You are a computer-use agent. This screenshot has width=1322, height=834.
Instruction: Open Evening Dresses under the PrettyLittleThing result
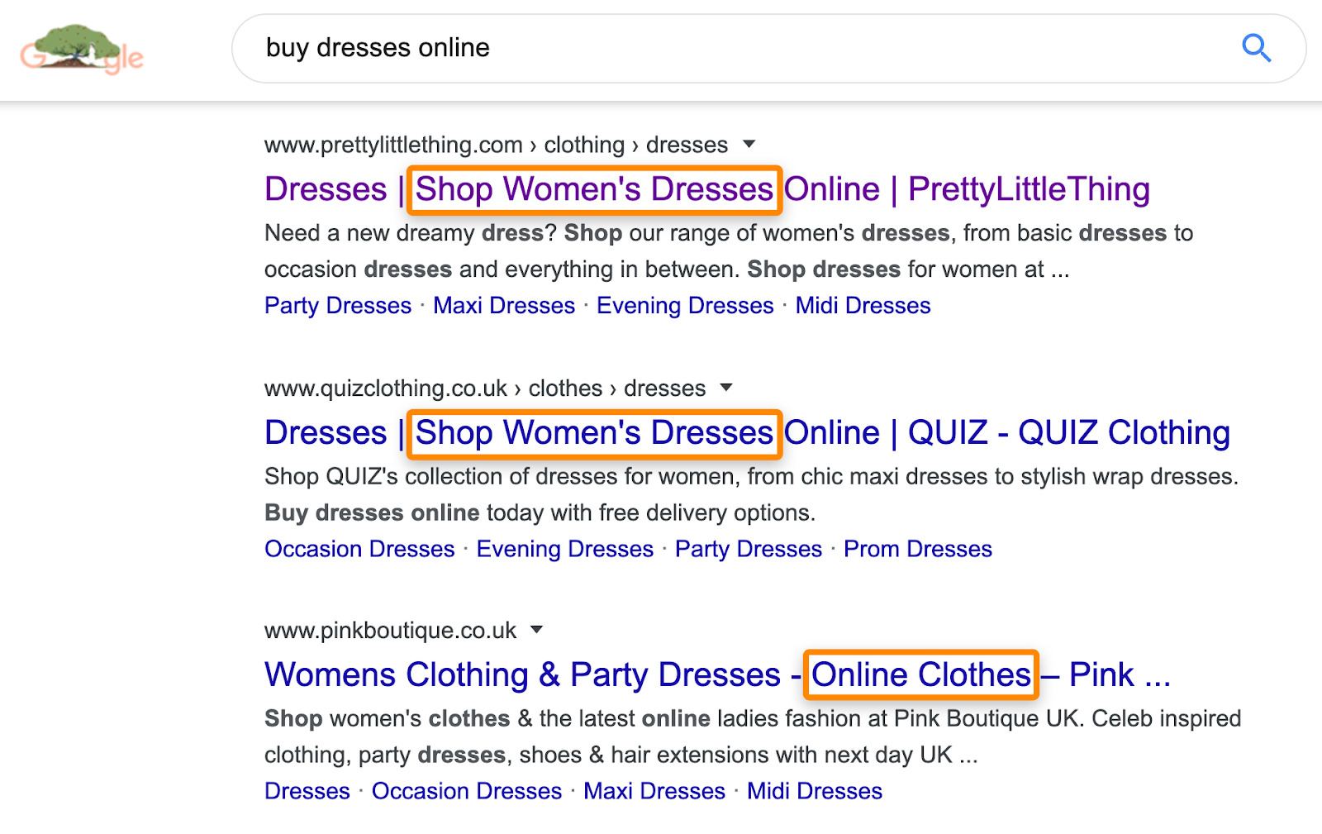tap(684, 305)
